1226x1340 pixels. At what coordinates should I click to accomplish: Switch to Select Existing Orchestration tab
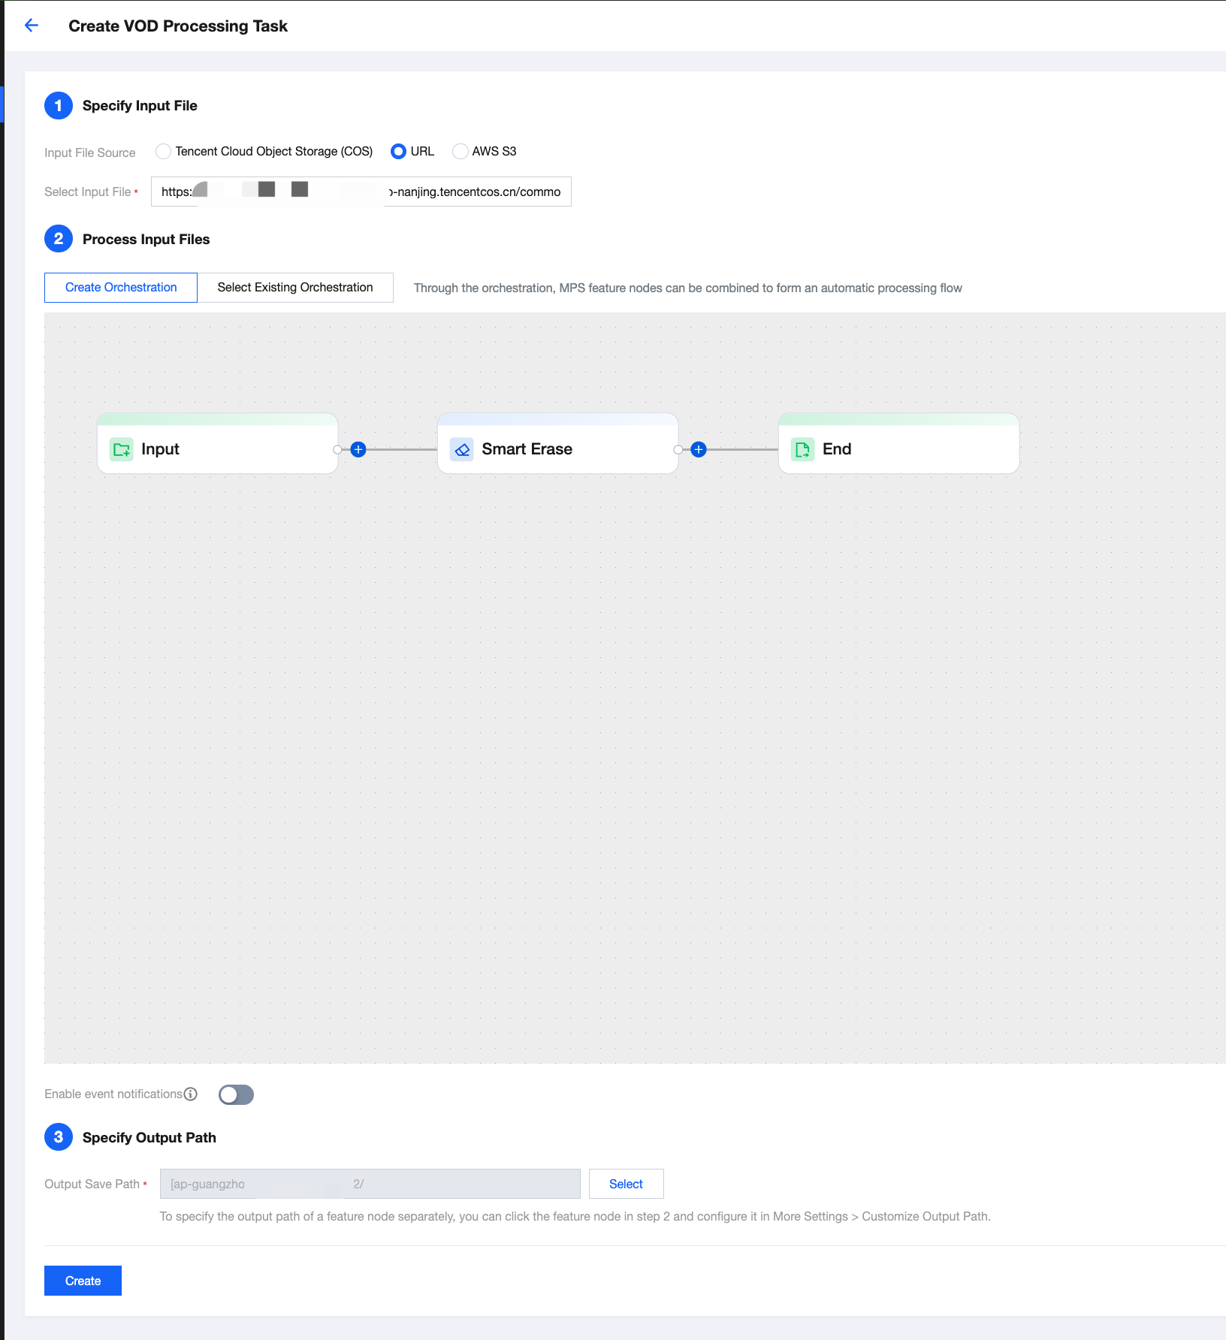[294, 288]
